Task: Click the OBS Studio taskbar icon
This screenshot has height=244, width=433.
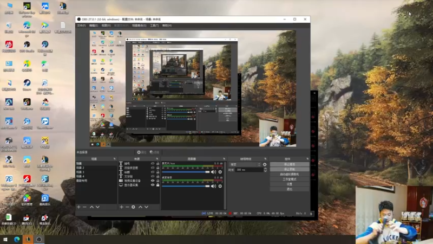Action: click(39, 239)
